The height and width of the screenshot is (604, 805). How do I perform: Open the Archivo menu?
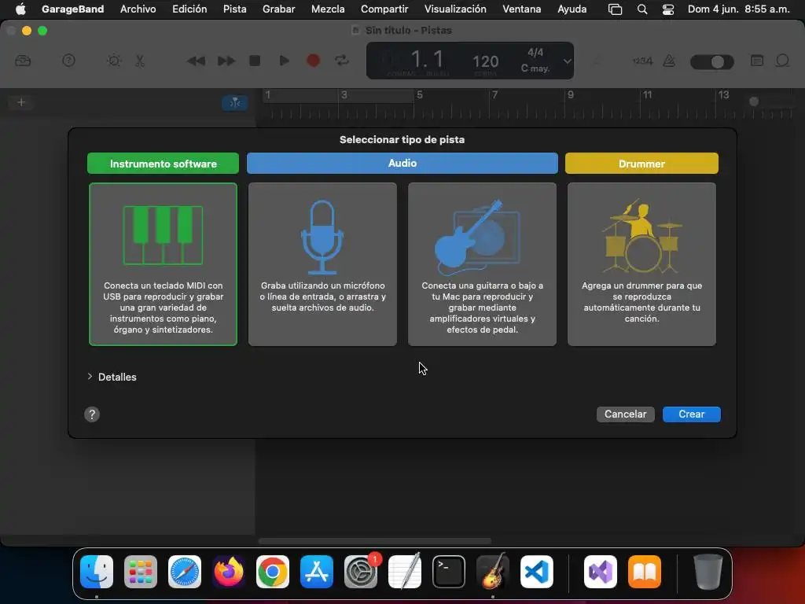pyautogui.click(x=138, y=9)
